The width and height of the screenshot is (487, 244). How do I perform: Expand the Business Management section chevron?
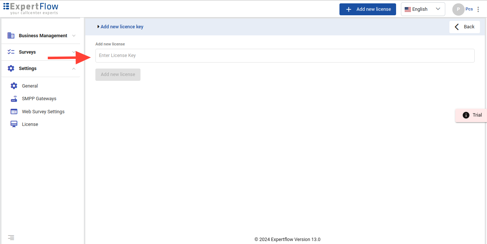pyautogui.click(x=74, y=36)
